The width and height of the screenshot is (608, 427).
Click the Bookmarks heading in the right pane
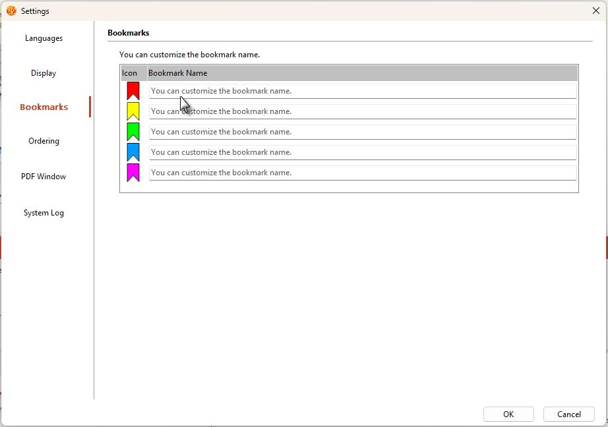pos(129,33)
